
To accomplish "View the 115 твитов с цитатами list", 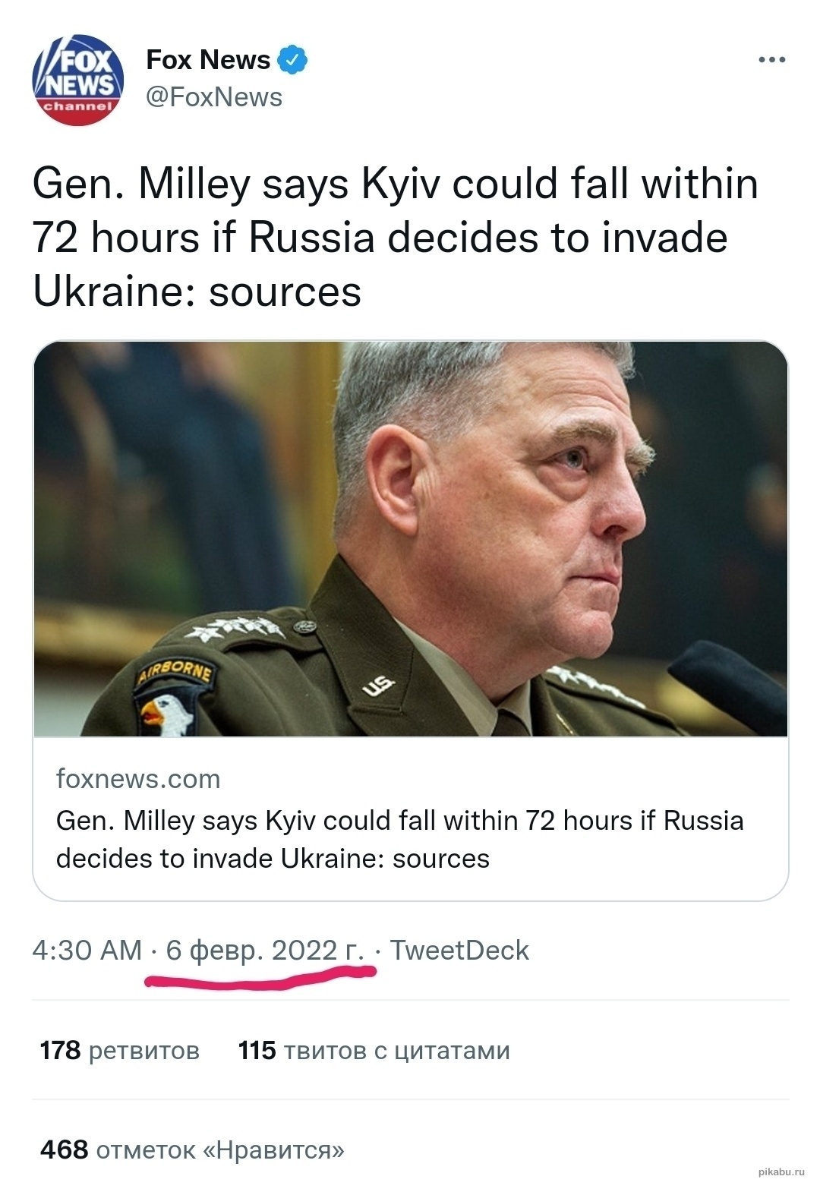I will (x=374, y=1051).
